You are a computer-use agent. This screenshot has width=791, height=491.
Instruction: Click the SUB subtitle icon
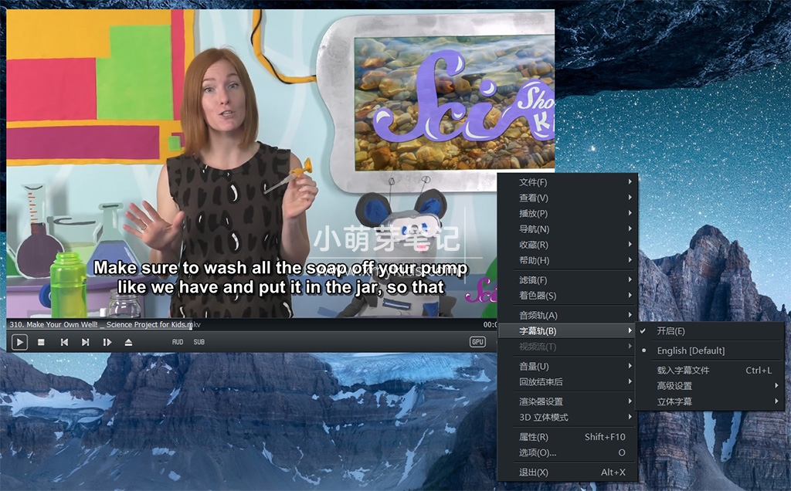[x=199, y=342]
